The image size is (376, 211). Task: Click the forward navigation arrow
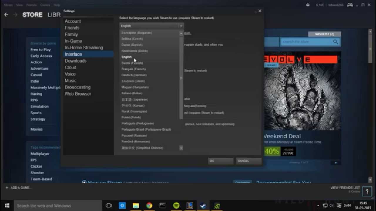pyautogui.click(x=15, y=15)
